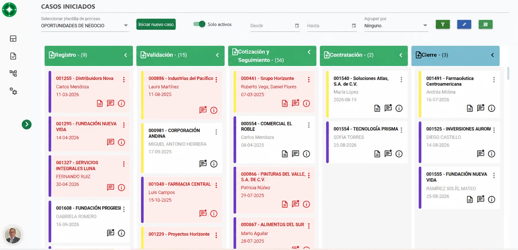Open comments on INVERSIONES AURORA card
The width and height of the screenshot is (518, 250).
click(481, 154)
